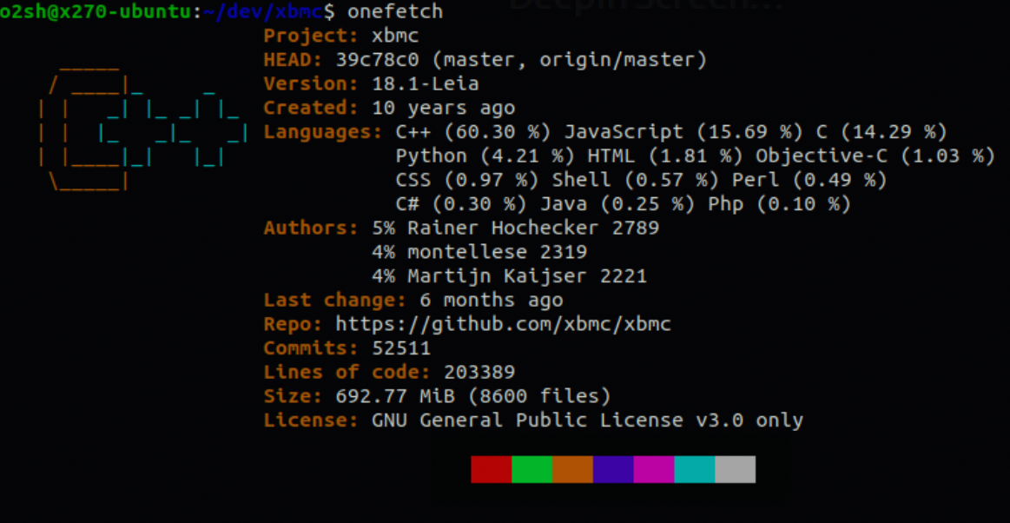
Task: Click the lines of code value 203389
Action: point(479,373)
